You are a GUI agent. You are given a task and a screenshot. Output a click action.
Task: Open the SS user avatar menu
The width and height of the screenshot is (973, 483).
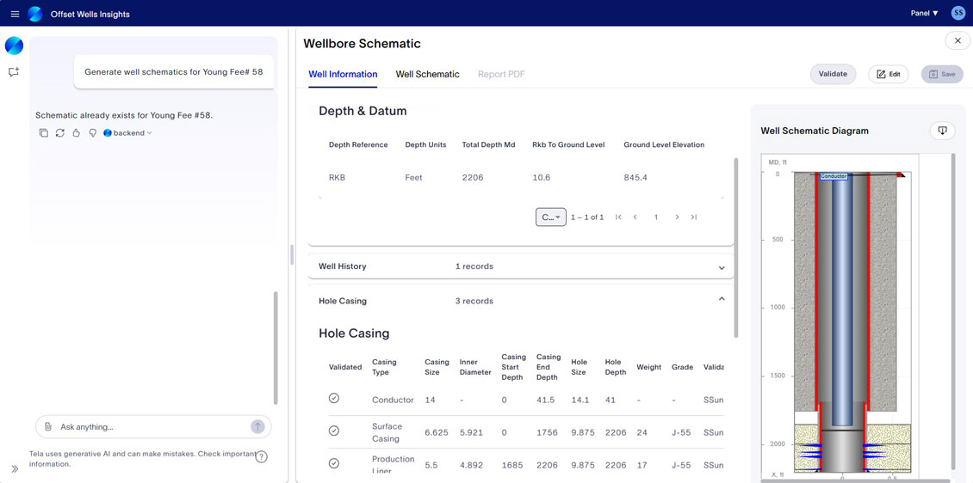(x=958, y=13)
